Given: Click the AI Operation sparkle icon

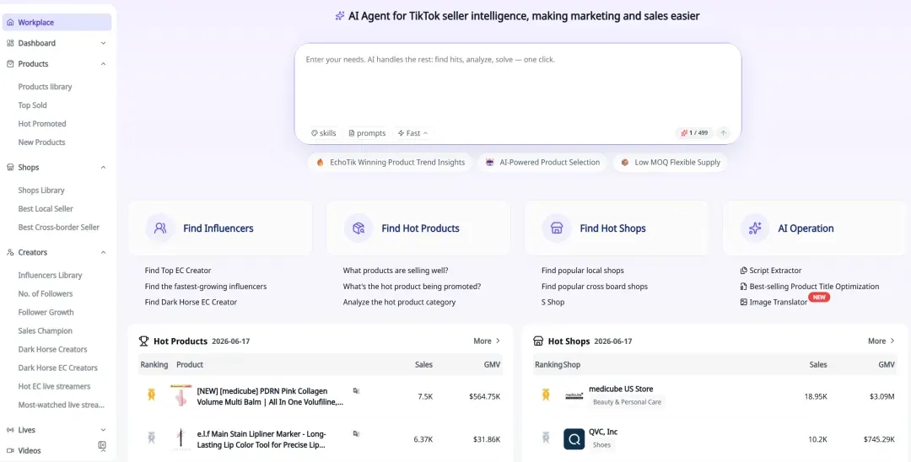Looking at the screenshot, I should tap(755, 228).
